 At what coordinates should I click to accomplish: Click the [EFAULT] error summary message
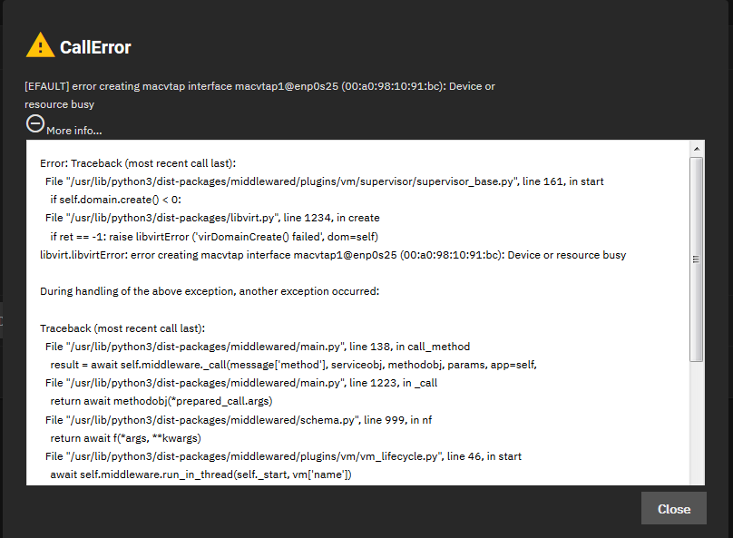pos(259,86)
